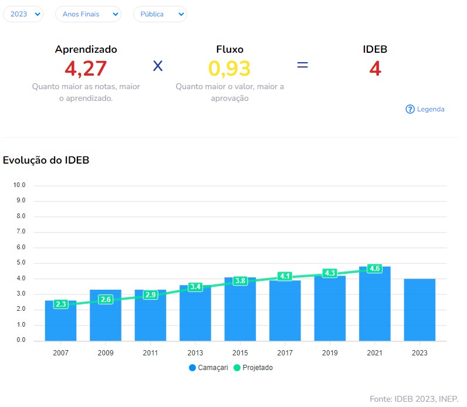The image size is (467, 407).
Task: Click the 3.8 projected marker for 2015
Action: (x=240, y=281)
